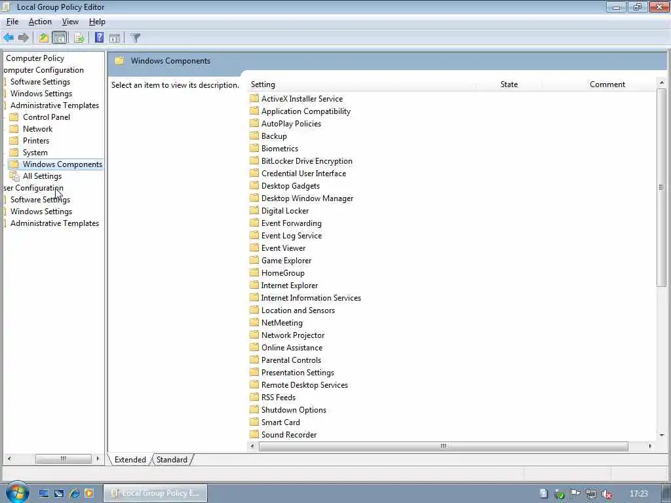Select Windows Components in the console tree
This screenshot has width=671, height=503.
pos(62,164)
